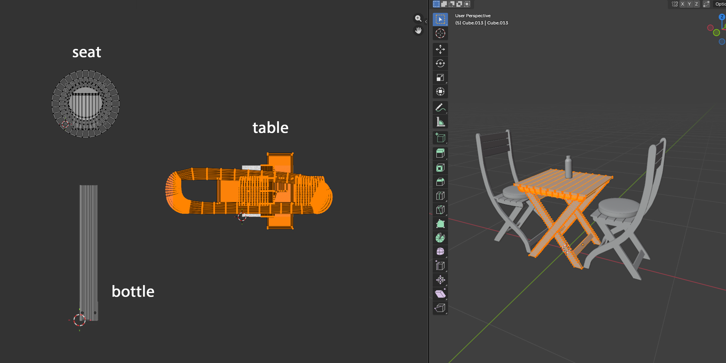Image resolution: width=726 pixels, height=363 pixels.
Task: Click the '(5) Cube.013 | Cube.013' label
Action: (x=481, y=23)
